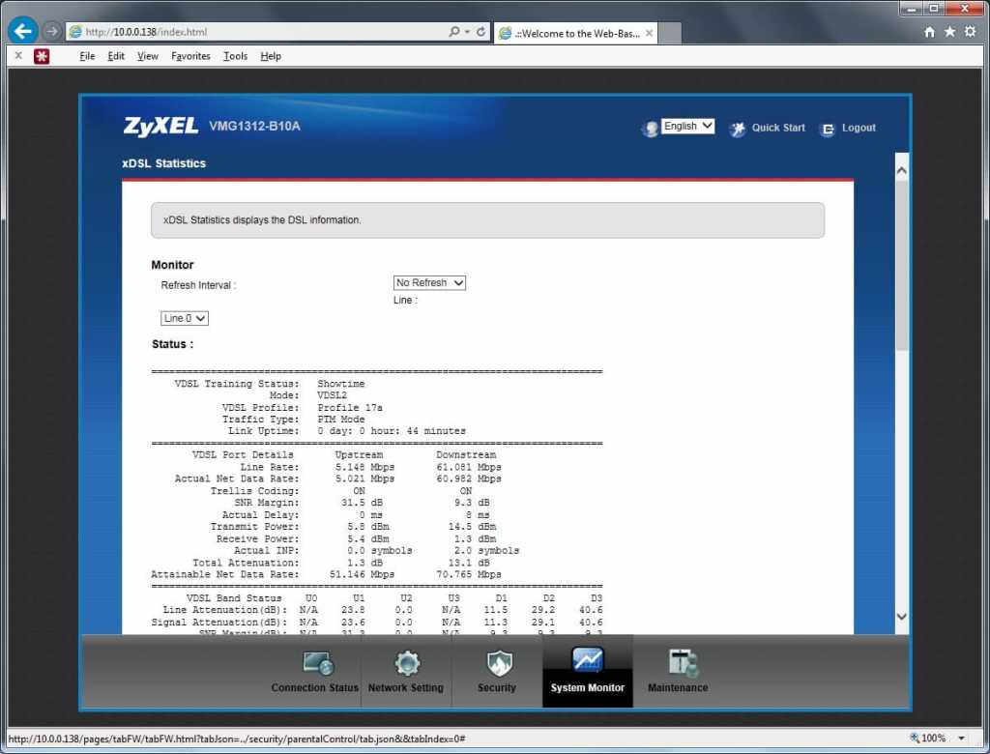Expand the Line 0 dropdown
Viewport: 990px width, 754px height.
click(x=185, y=318)
